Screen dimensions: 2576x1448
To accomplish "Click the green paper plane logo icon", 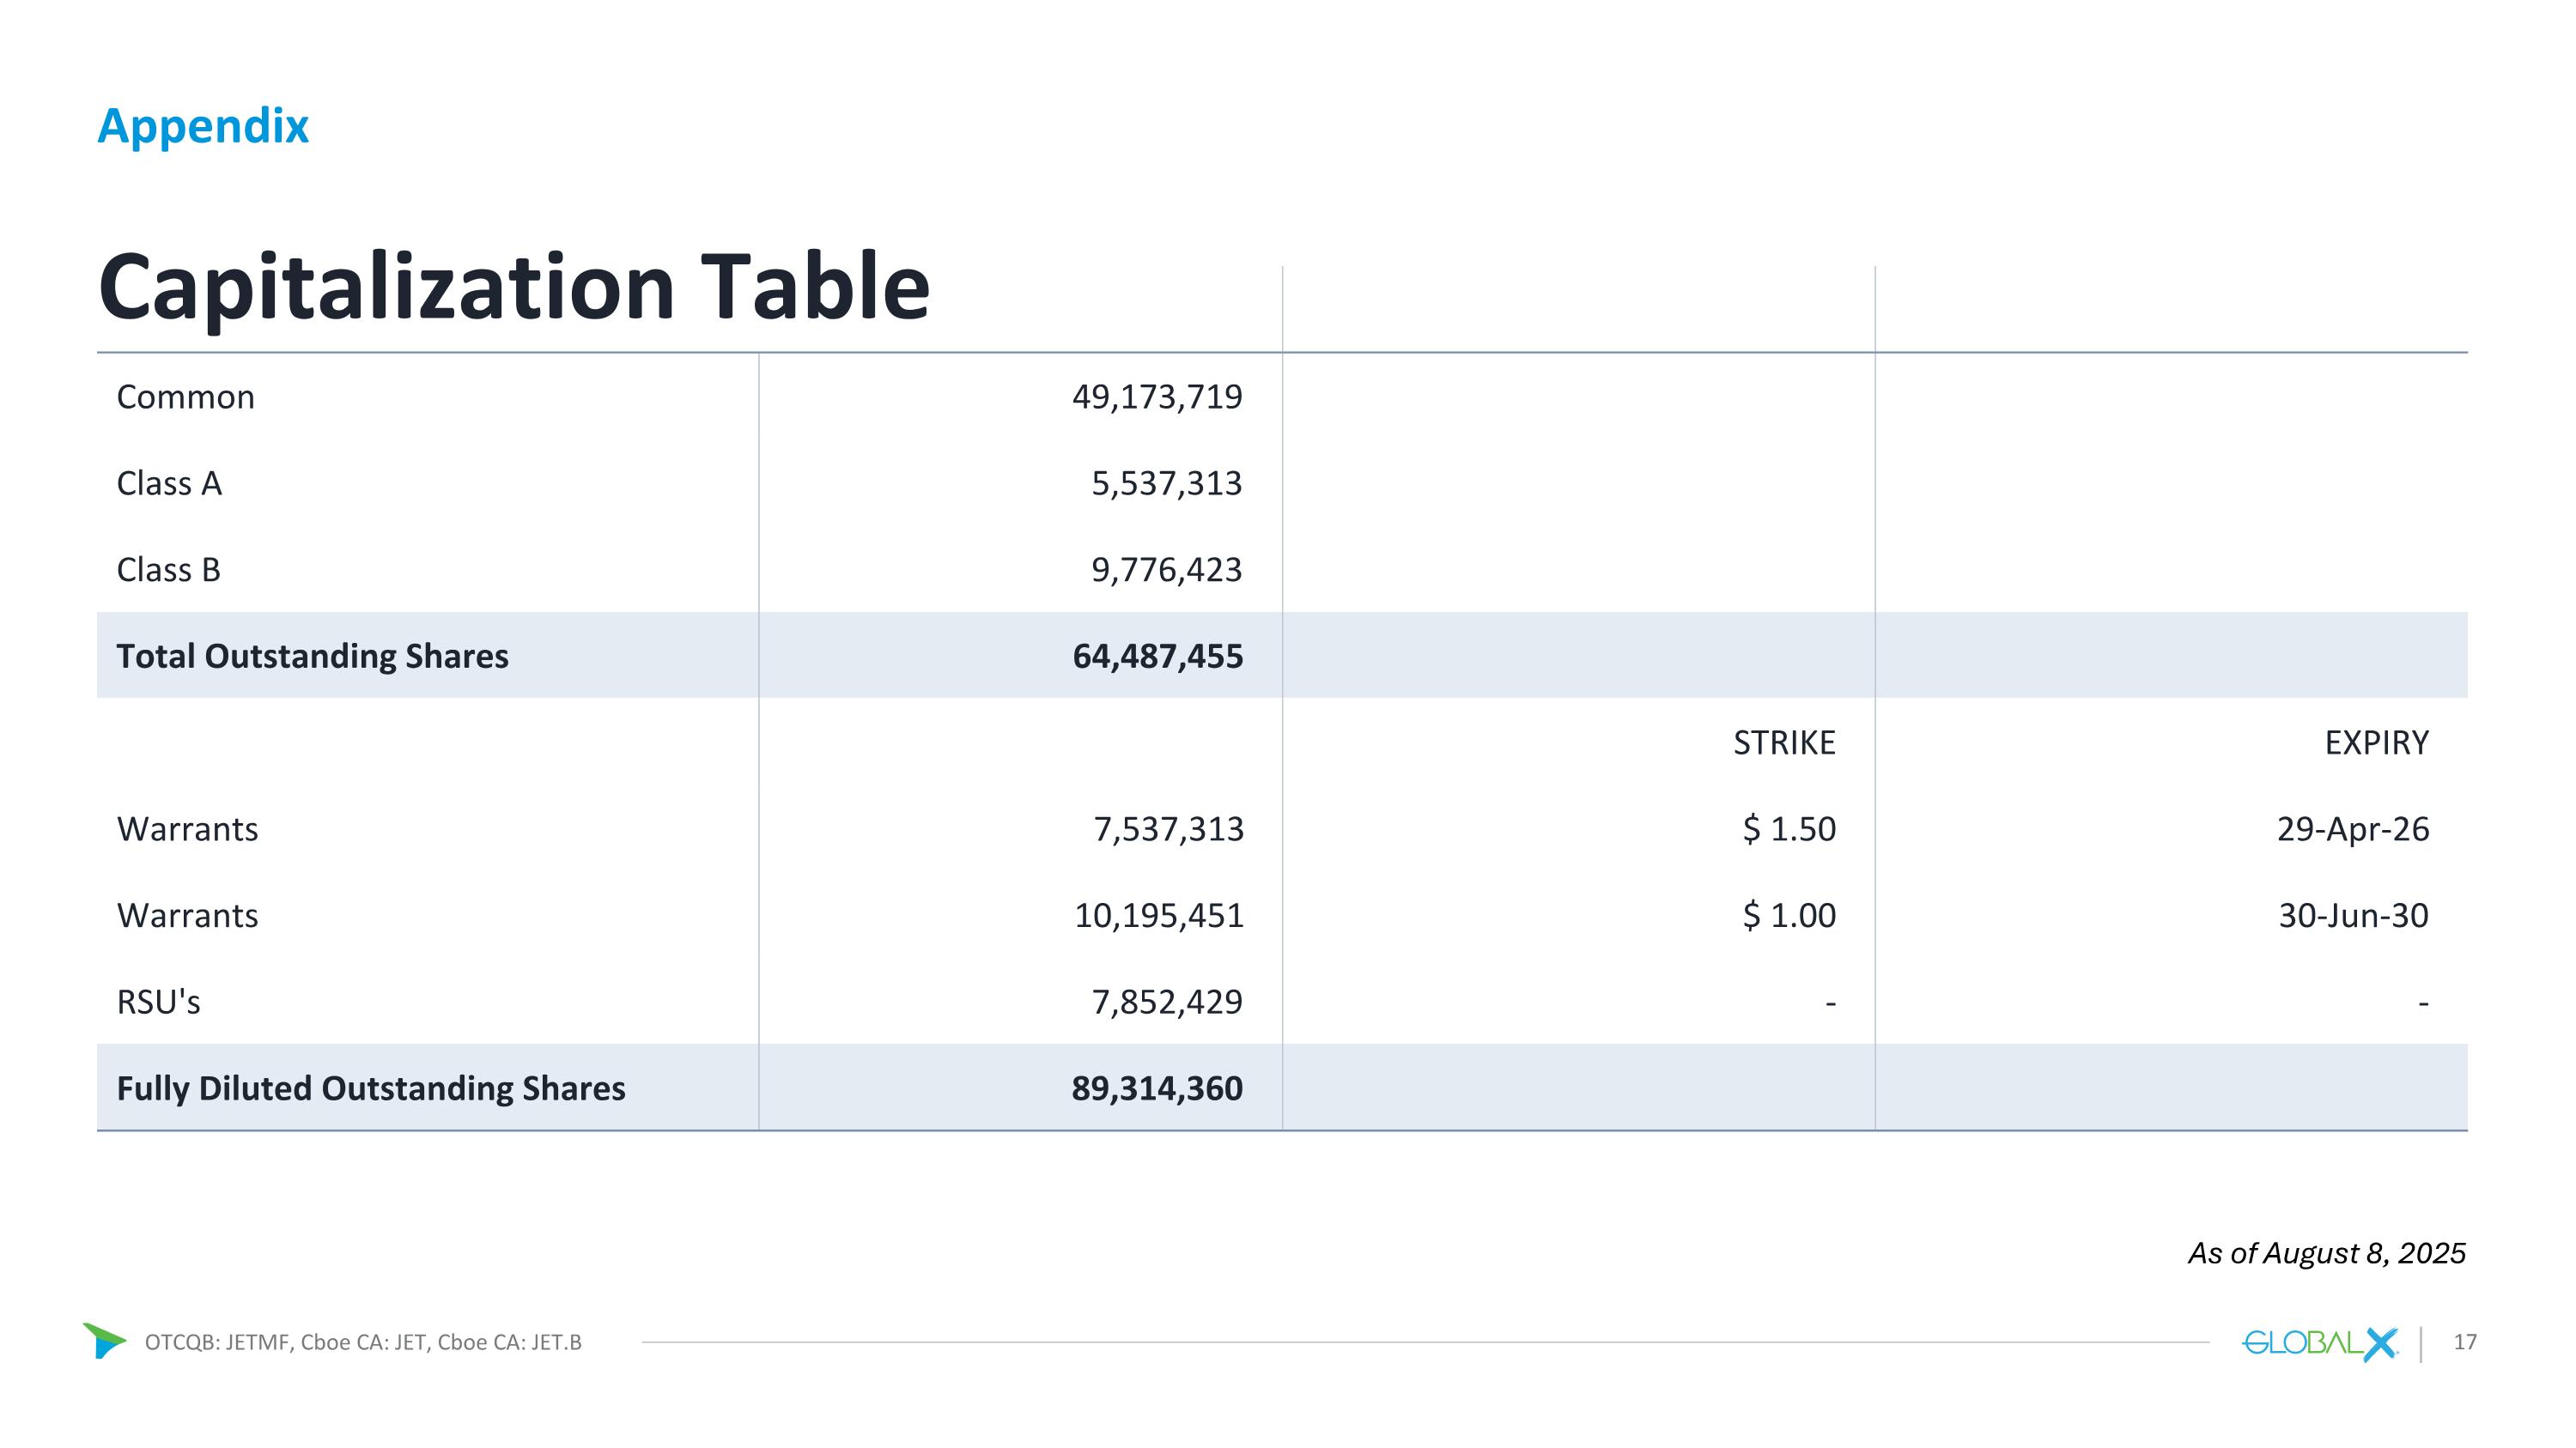I will [104, 1340].
